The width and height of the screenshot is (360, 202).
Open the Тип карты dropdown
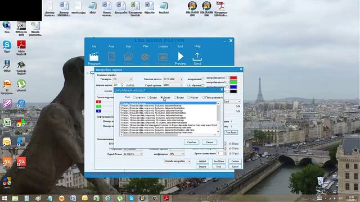click(x=123, y=79)
